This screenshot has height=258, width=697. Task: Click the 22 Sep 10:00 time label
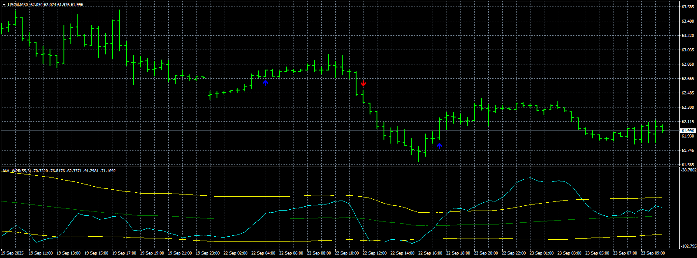pos(347,253)
